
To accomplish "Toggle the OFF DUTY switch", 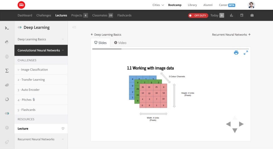I will tap(198, 16).
